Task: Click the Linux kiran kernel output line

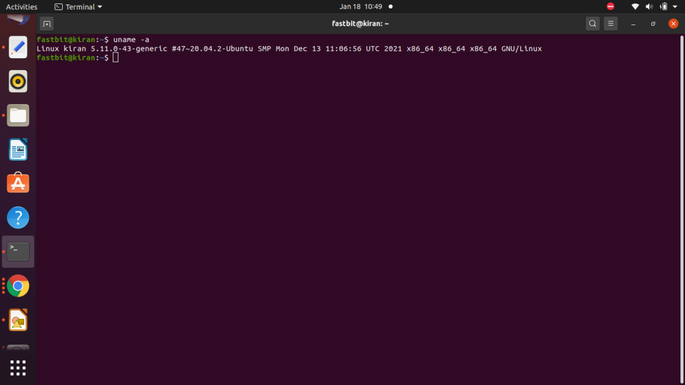Action: (x=289, y=49)
